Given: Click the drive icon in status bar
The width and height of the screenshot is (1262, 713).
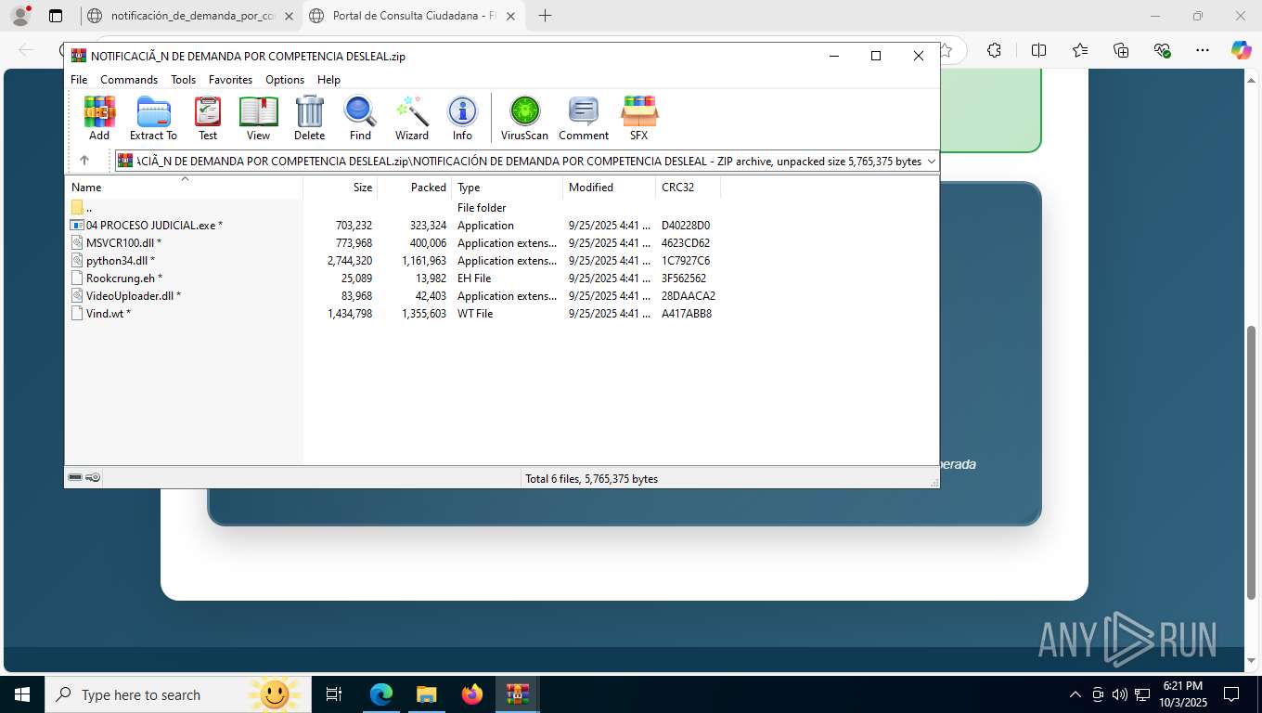Looking at the screenshot, I should pyautogui.click(x=75, y=477).
